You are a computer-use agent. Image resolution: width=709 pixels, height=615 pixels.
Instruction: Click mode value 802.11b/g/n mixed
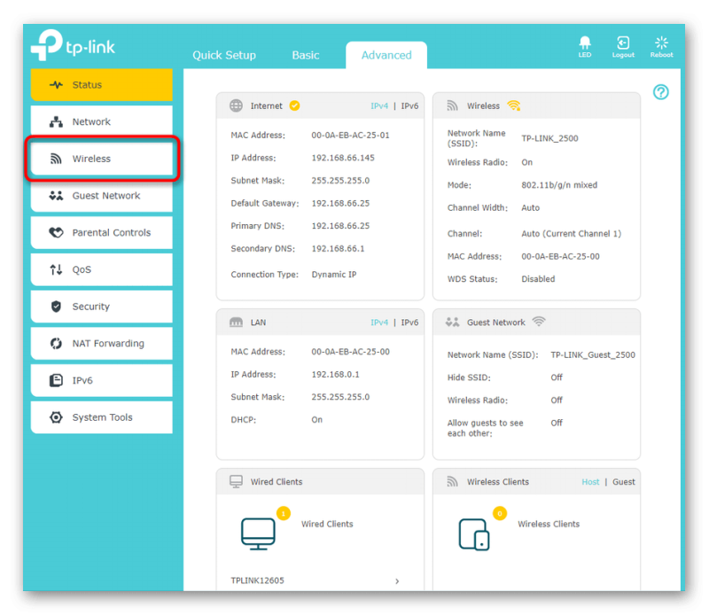559,185
